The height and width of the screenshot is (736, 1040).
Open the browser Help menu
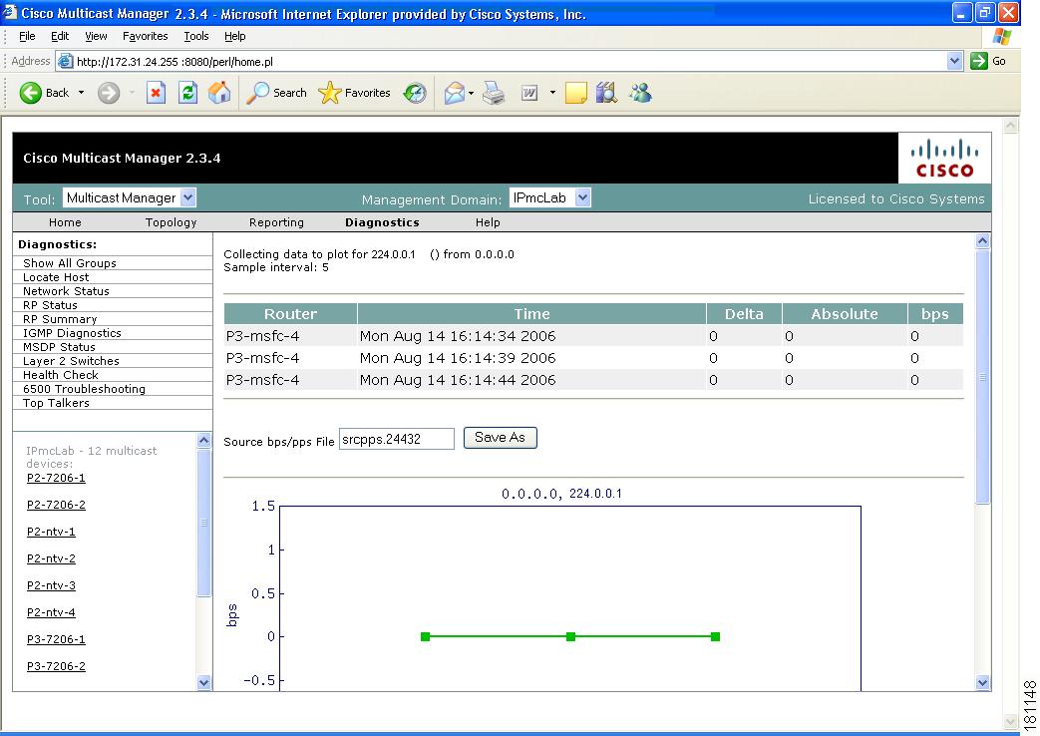pos(234,36)
